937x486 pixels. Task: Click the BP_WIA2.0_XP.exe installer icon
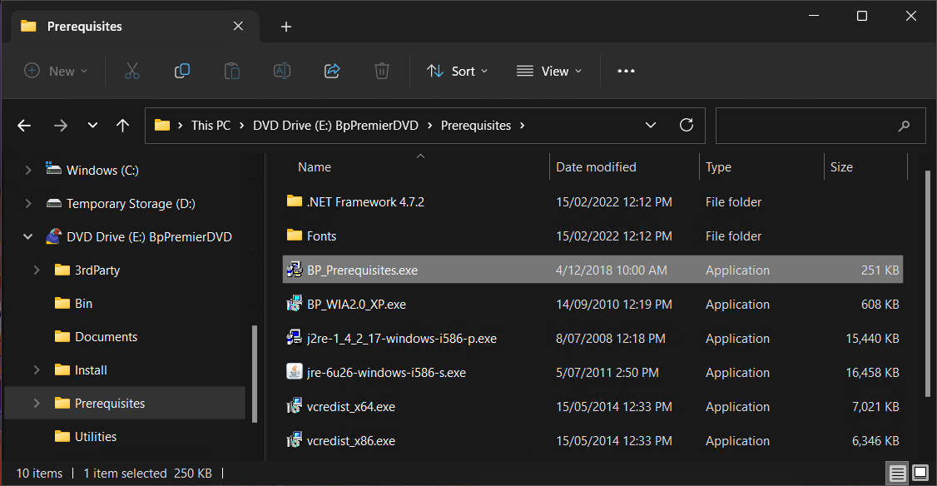tap(294, 304)
